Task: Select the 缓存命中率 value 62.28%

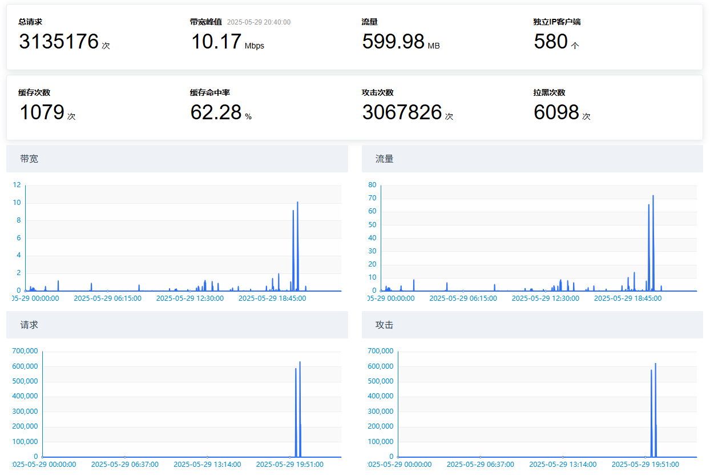Action: tap(216, 112)
